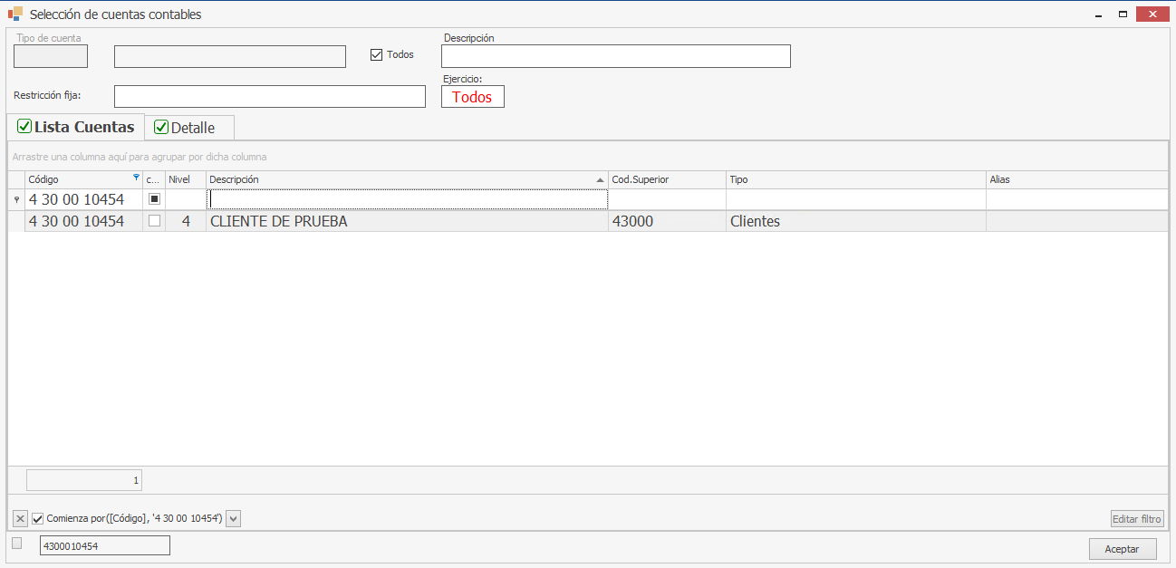Select the CLIENTE DE PRUEBA row
This screenshot has height=568, width=1176.
click(x=408, y=221)
